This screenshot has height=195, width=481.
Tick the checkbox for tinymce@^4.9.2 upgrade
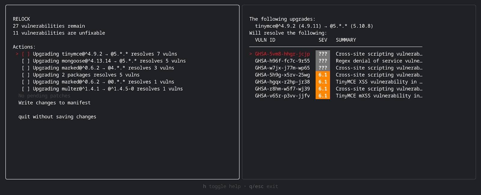26,54
